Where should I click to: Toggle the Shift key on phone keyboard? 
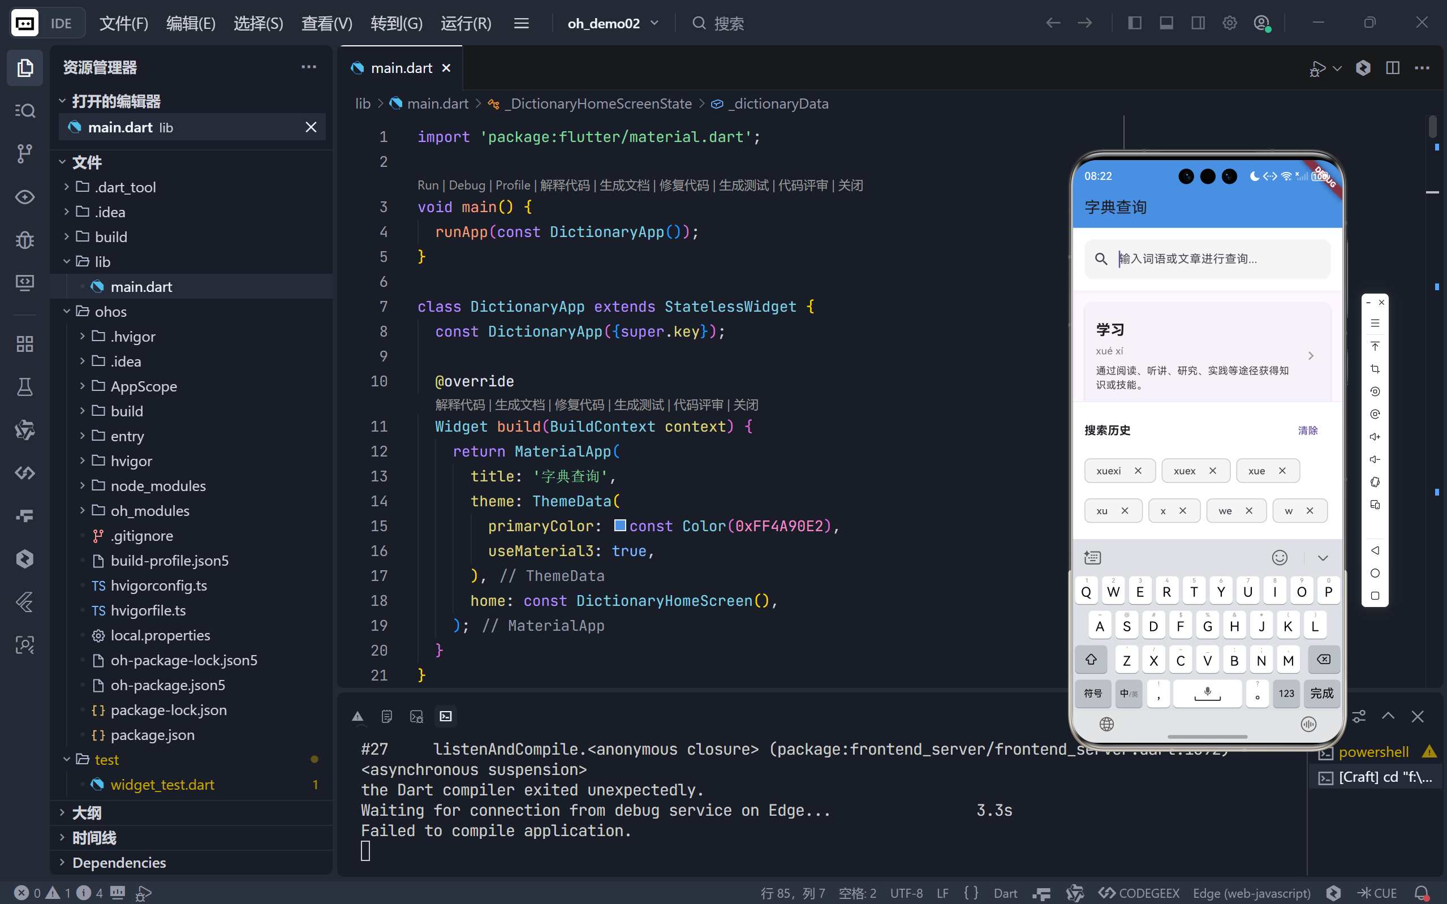[x=1091, y=660]
